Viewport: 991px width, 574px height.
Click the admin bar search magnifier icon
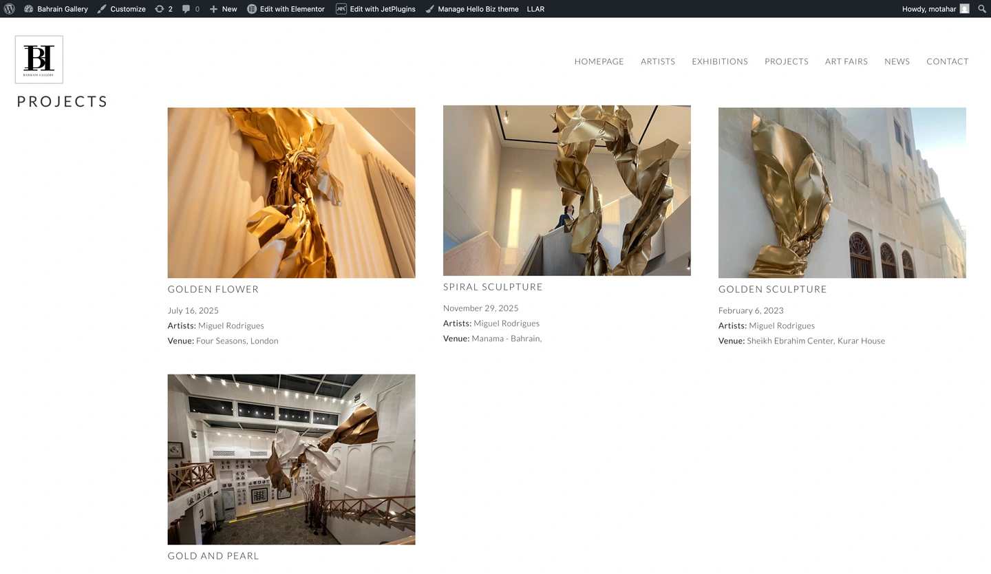982,9
